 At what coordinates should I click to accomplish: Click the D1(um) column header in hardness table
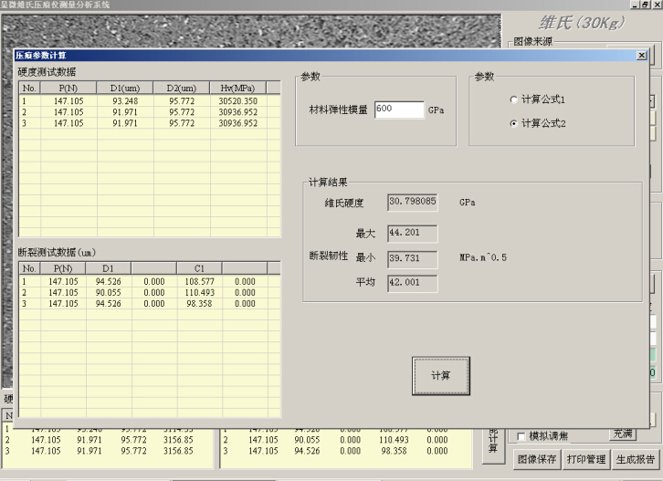click(124, 88)
